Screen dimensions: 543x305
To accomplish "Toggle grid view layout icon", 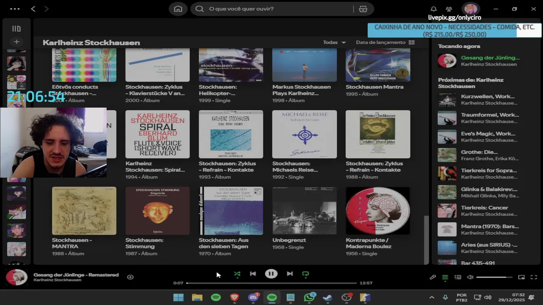I will pyautogui.click(x=411, y=42).
